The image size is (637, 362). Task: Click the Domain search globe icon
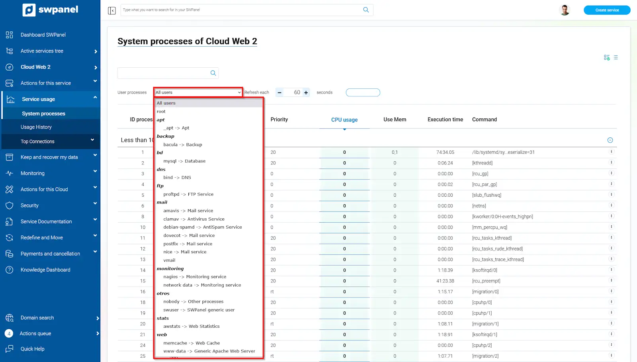coord(10,318)
